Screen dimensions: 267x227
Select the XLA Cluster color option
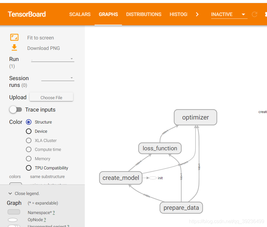click(29, 140)
